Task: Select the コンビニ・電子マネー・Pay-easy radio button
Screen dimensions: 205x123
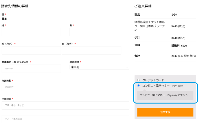Action: pos(138,85)
